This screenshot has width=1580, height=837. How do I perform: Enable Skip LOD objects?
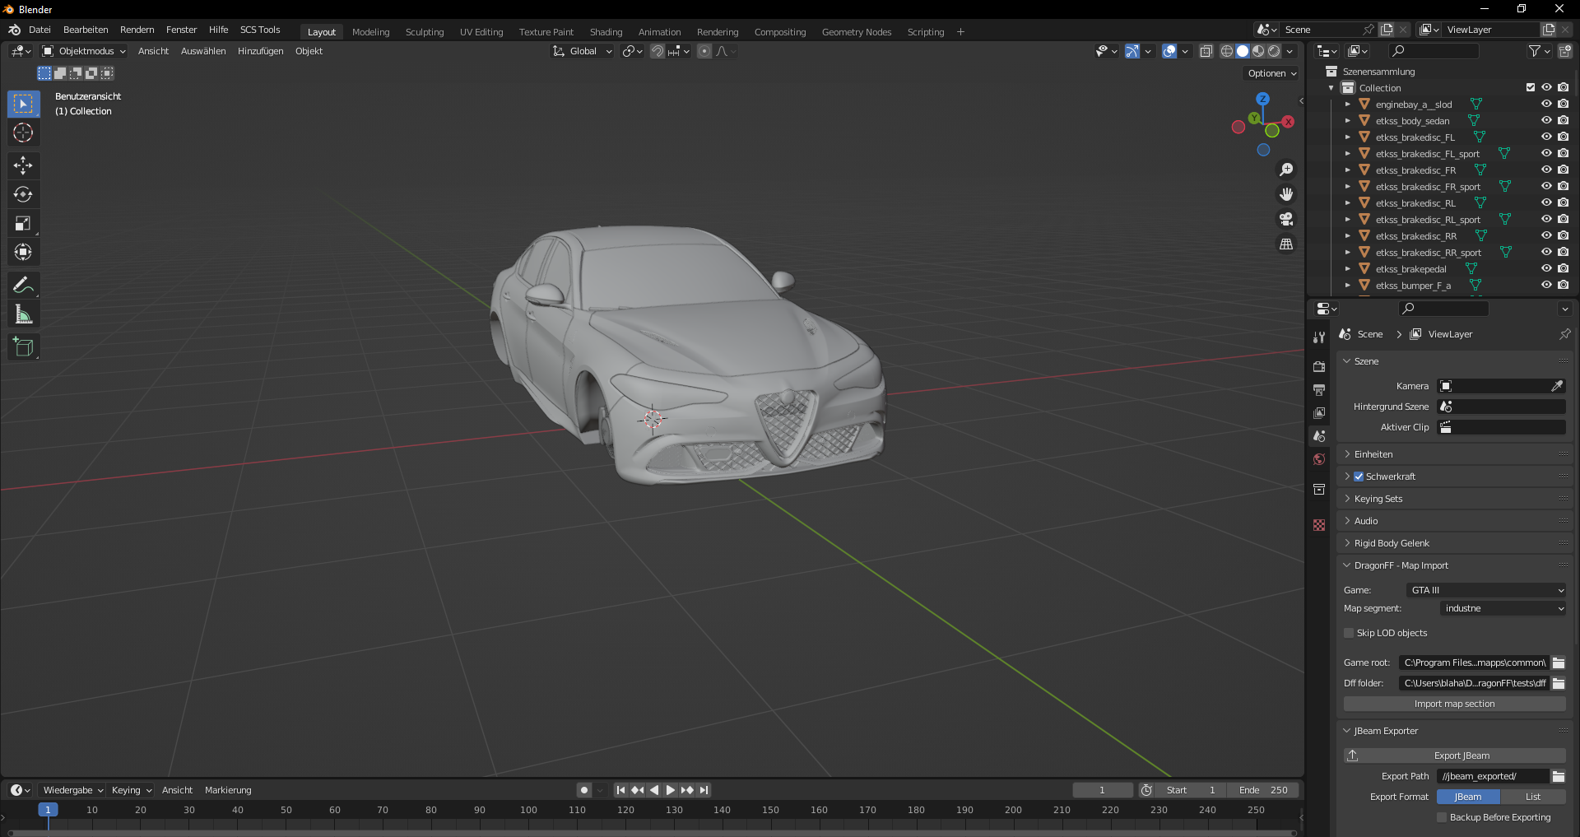click(x=1349, y=633)
